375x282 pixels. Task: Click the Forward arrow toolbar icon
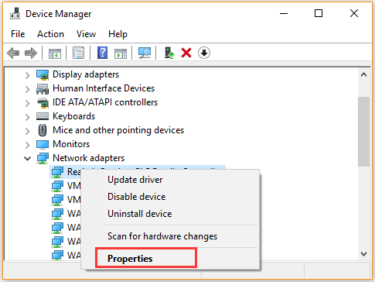tap(31, 53)
